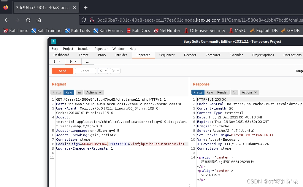This screenshot has height=187, width=303.
Task: Switch to the Intruder tool tab
Action: pos(121,55)
